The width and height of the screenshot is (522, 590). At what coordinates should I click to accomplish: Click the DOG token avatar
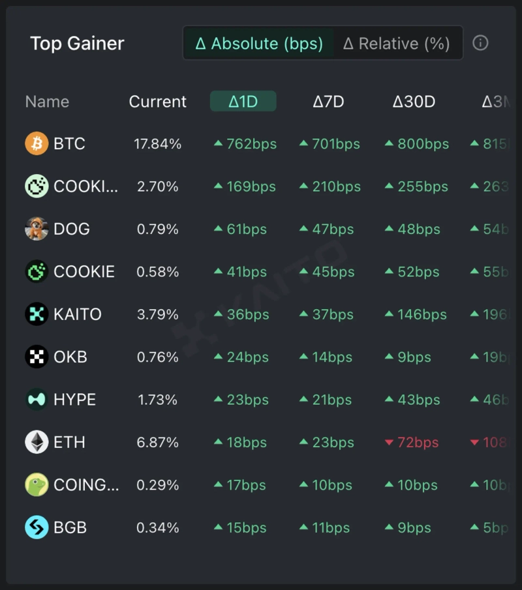coord(37,229)
